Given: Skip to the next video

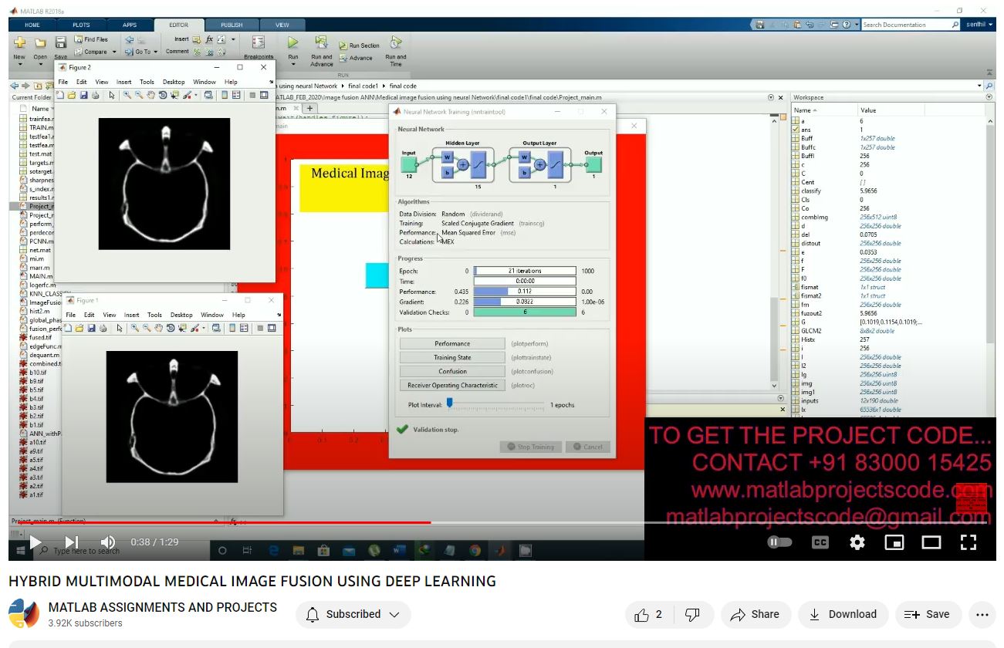Looking at the screenshot, I should coord(72,542).
